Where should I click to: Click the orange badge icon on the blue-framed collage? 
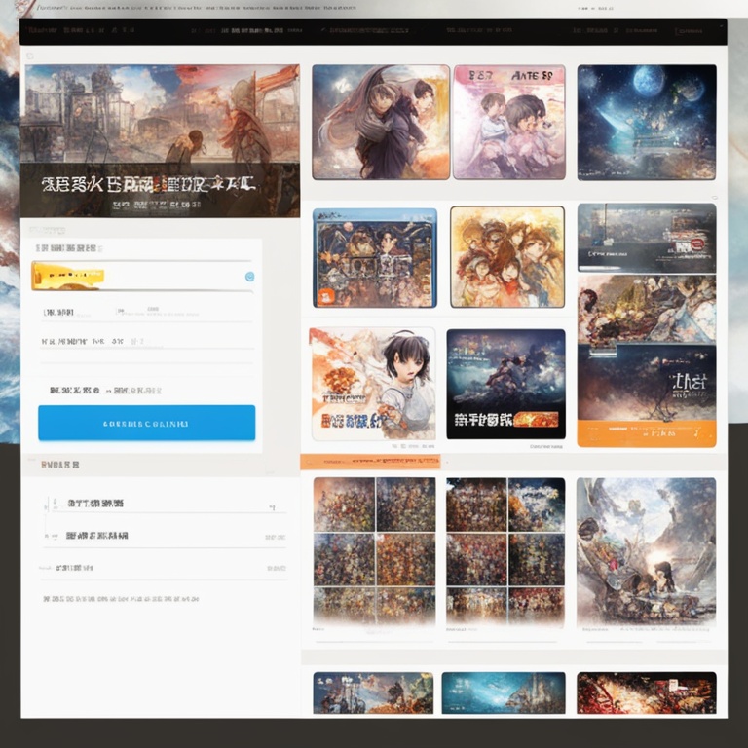coord(325,297)
